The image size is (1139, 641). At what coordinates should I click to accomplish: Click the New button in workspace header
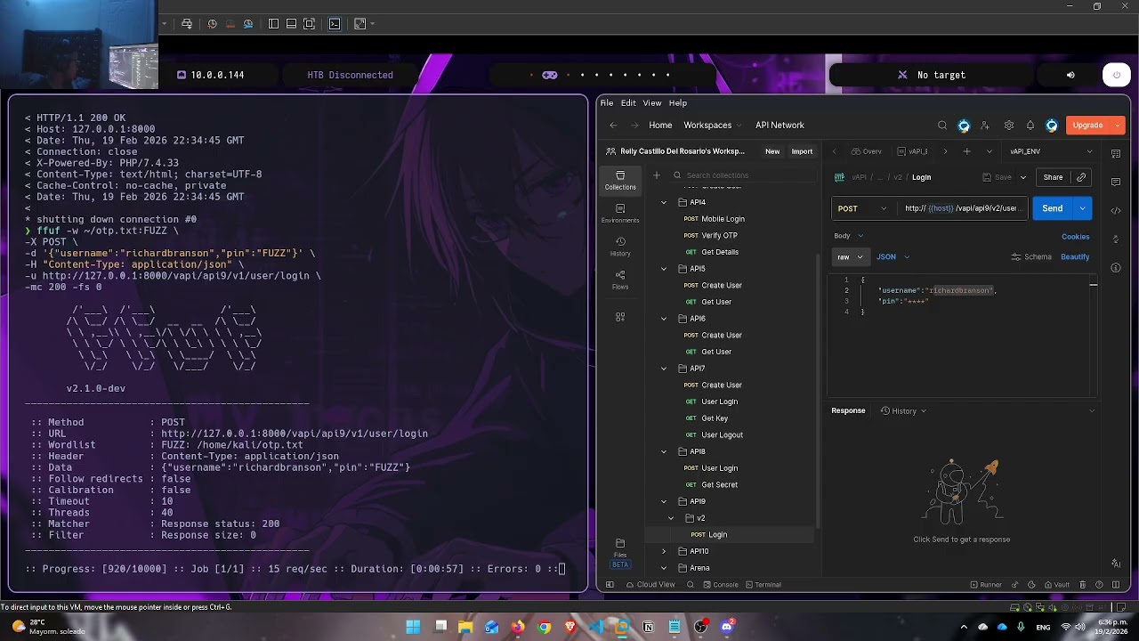(x=772, y=151)
